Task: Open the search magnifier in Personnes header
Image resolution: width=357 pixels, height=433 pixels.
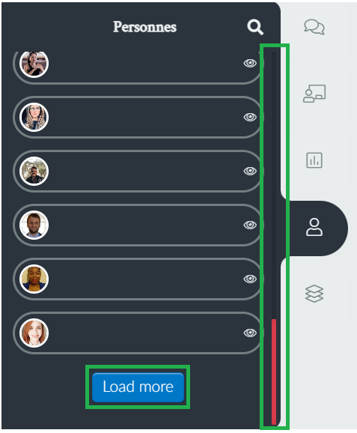Action: click(x=255, y=27)
